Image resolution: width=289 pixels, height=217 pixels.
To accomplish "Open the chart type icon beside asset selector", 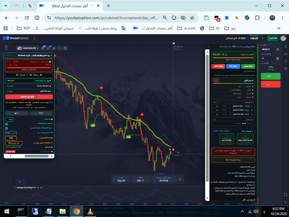I will coord(43,48).
